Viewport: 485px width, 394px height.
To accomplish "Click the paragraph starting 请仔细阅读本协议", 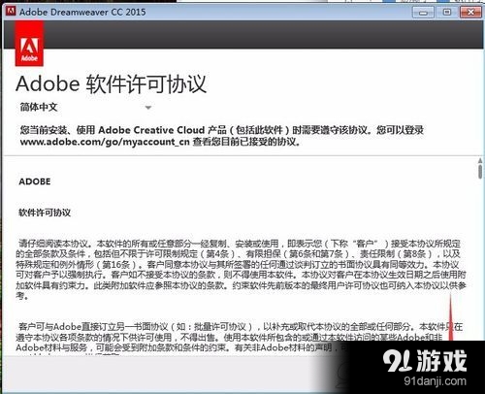I will click(x=241, y=270).
